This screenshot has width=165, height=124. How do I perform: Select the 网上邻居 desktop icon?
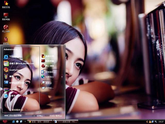click(6, 28)
